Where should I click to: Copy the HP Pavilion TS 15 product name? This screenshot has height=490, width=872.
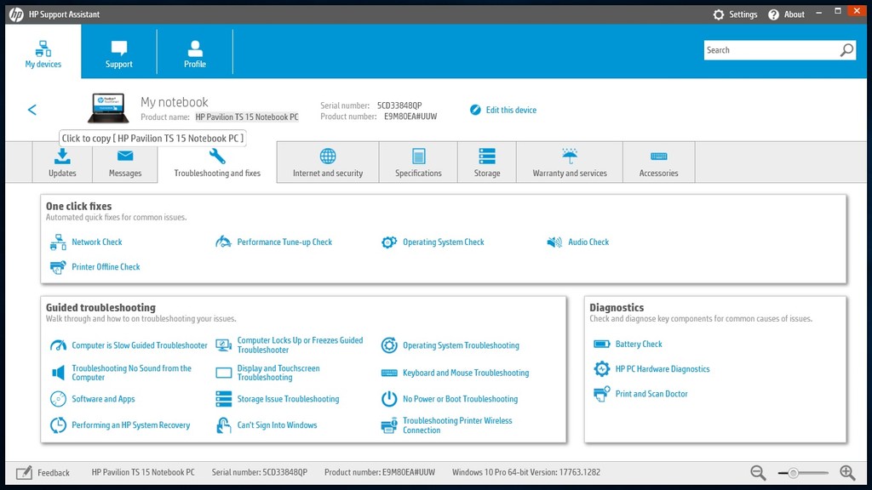(x=247, y=117)
